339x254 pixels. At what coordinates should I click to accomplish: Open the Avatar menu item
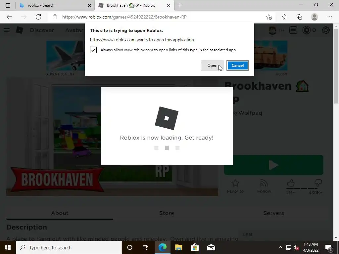click(74, 30)
